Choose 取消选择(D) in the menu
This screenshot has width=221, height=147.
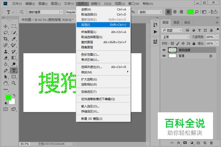click(x=103, y=14)
